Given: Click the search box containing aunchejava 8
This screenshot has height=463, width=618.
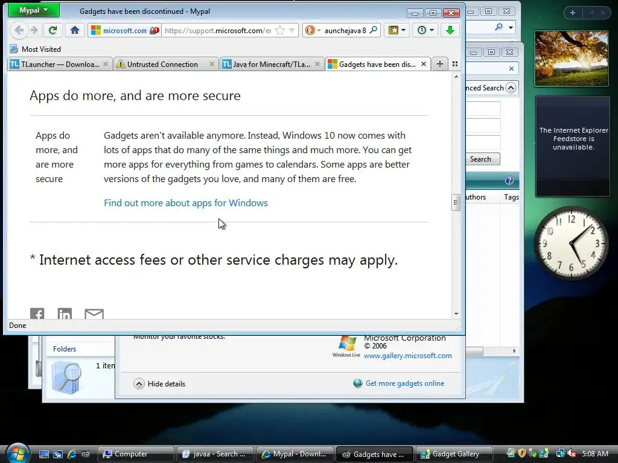Looking at the screenshot, I should click(345, 30).
